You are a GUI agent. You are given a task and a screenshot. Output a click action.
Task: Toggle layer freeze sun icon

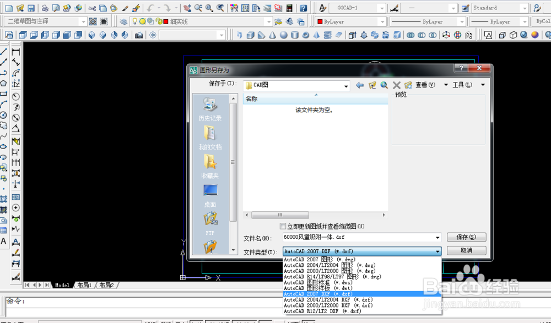tap(142, 21)
